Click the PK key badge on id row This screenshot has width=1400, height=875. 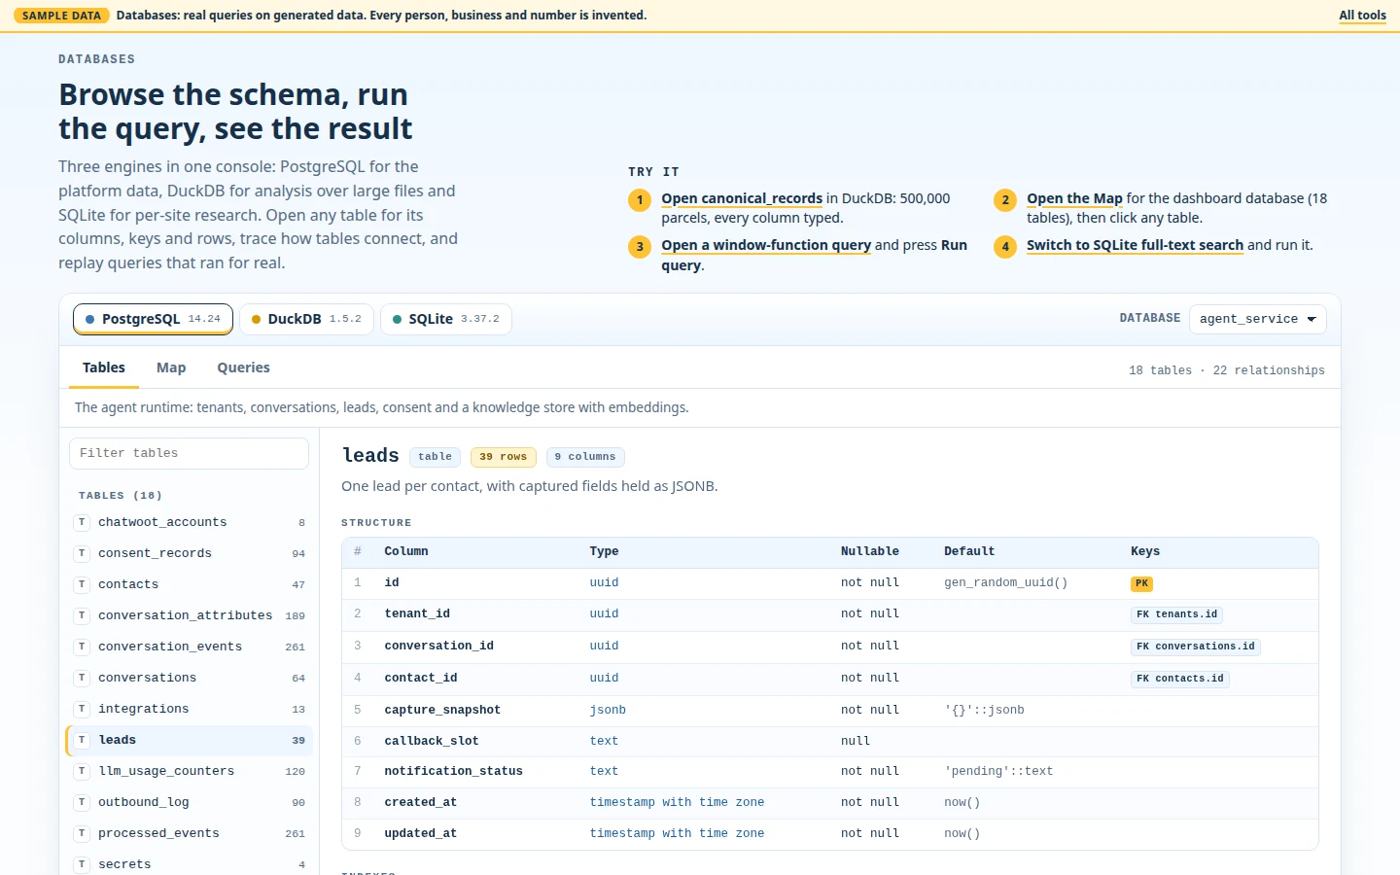pos(1141,583)
